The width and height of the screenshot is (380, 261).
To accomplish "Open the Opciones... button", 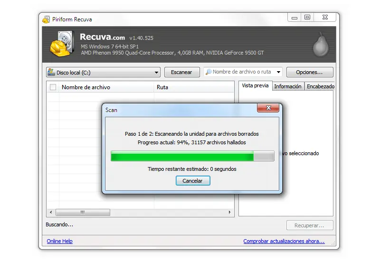I will tap(310, 72).
